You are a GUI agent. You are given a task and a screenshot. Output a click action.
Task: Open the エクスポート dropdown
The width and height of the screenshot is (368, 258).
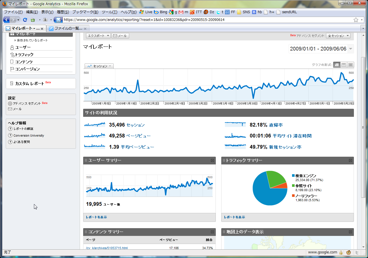[x=98, y=36]
